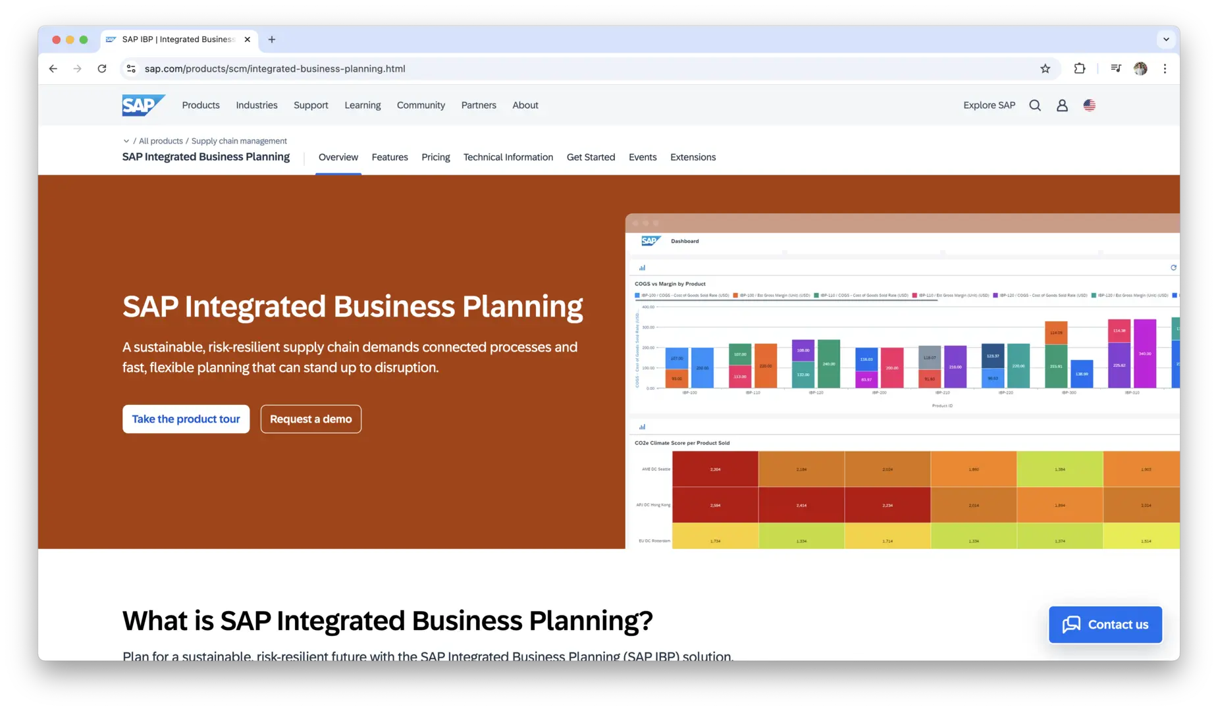Click Take the product tour button
Screen dimensions: 1218x711
point(186,419)
